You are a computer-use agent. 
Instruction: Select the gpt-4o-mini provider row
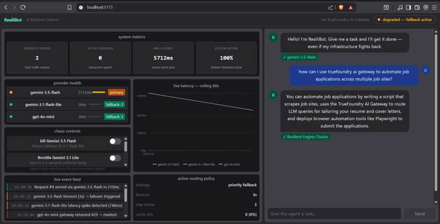coord(67,117)
